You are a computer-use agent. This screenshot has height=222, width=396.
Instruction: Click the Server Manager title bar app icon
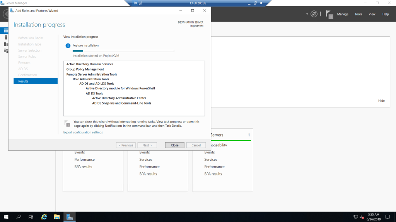point(2,3)
